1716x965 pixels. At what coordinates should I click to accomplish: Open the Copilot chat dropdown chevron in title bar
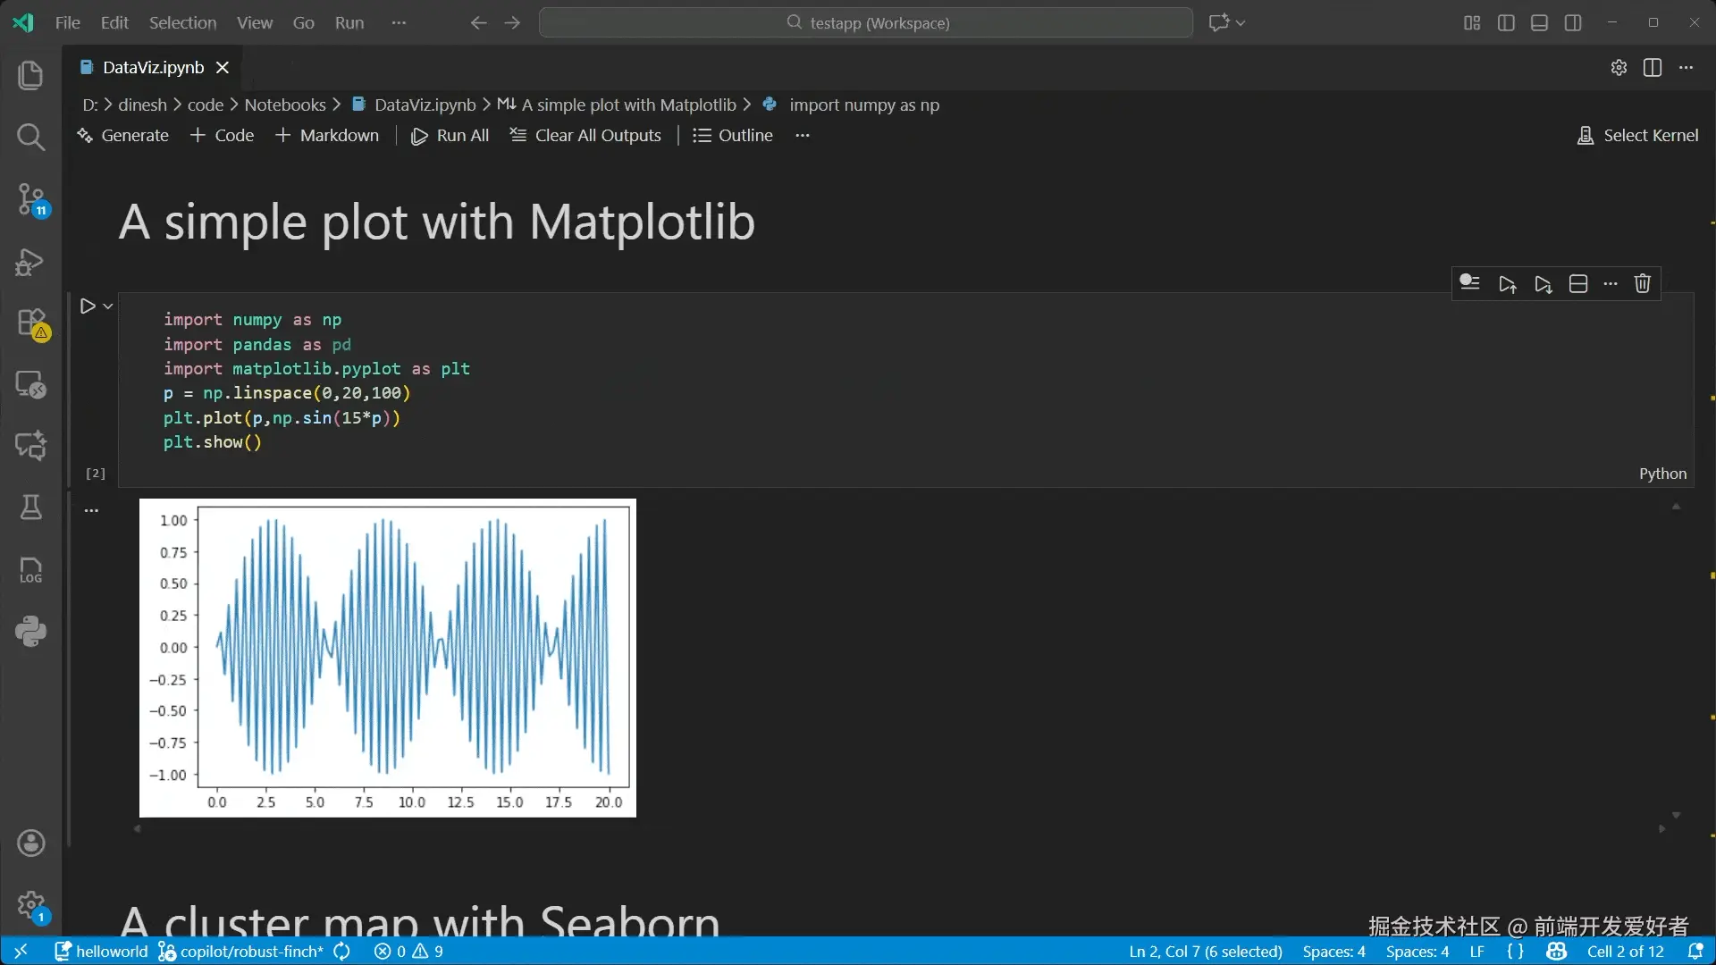[1241, 23]
